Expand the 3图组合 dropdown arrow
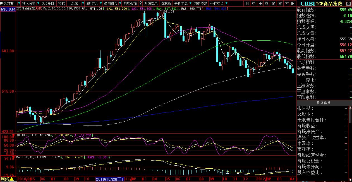 100,4
